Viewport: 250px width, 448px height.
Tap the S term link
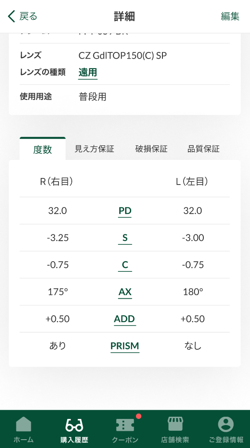125,238
